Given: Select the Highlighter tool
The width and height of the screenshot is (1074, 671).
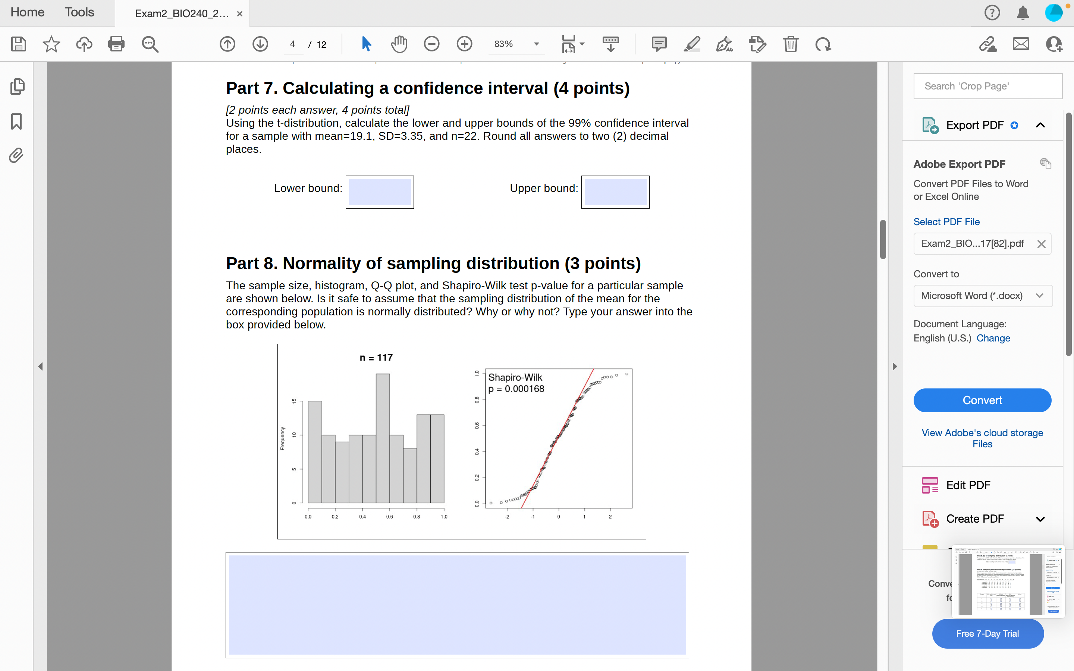Looking at the screenshot, I should pyautogui.click(x=693, y=44).
